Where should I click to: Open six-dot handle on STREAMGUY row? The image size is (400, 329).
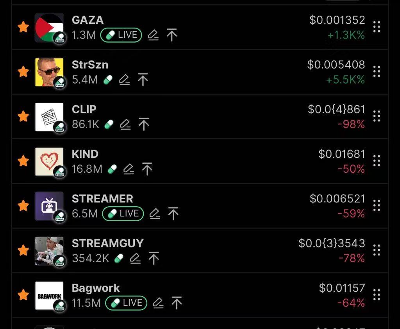(377, 250)
